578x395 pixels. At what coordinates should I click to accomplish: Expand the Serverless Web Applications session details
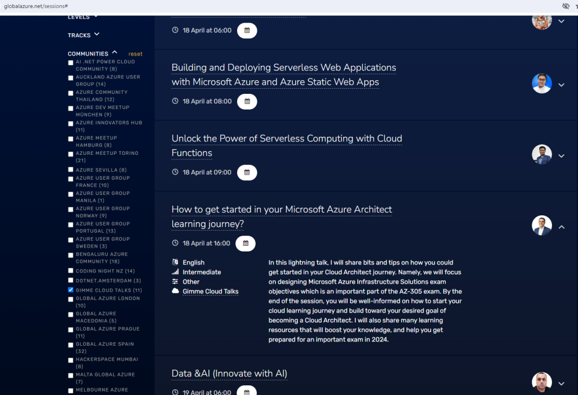pyautogui.click(x=561, y=85)
